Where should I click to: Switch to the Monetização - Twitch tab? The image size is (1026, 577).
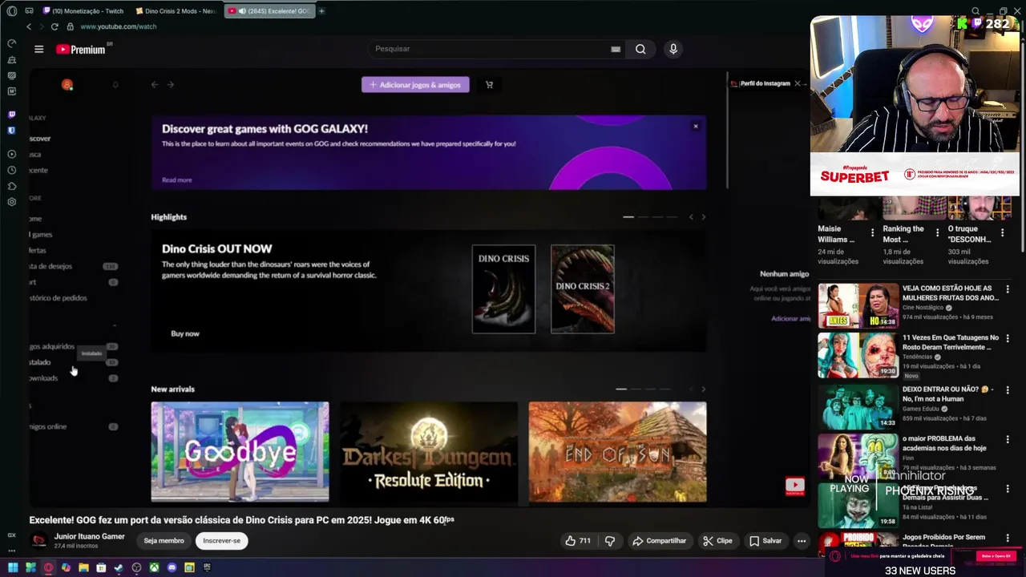click(83, 11)
